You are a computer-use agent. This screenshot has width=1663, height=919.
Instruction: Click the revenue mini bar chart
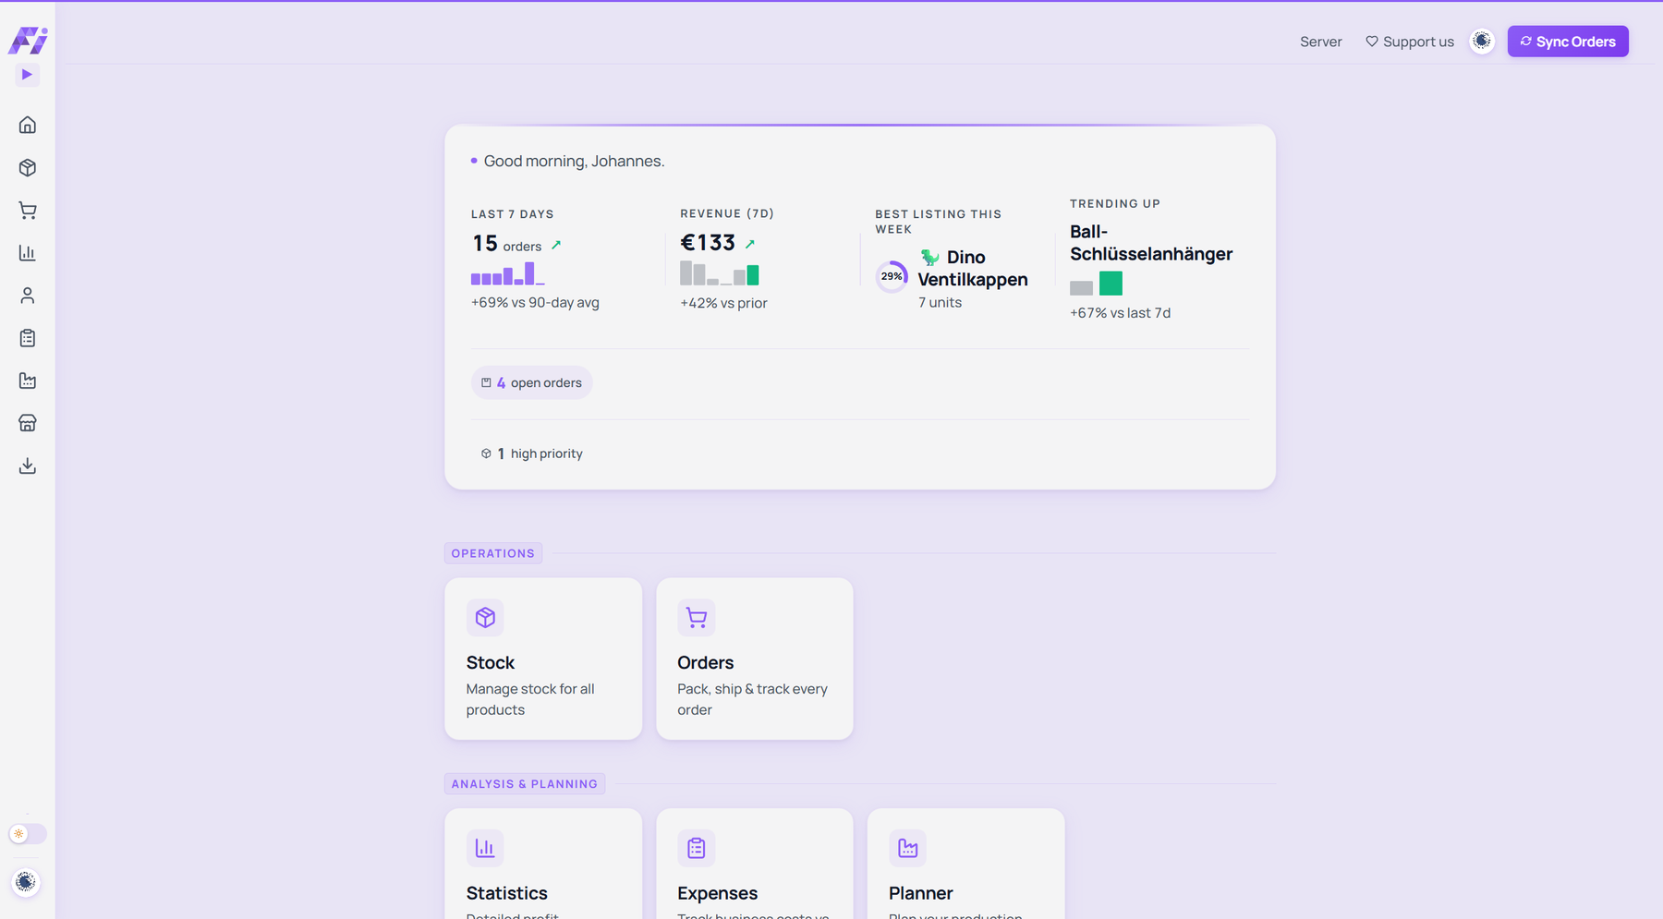[x=720, y=273]
